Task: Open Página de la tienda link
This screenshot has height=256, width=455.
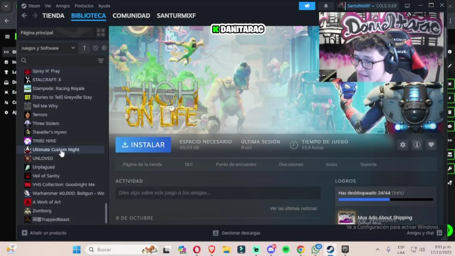Action: [142, 164]
